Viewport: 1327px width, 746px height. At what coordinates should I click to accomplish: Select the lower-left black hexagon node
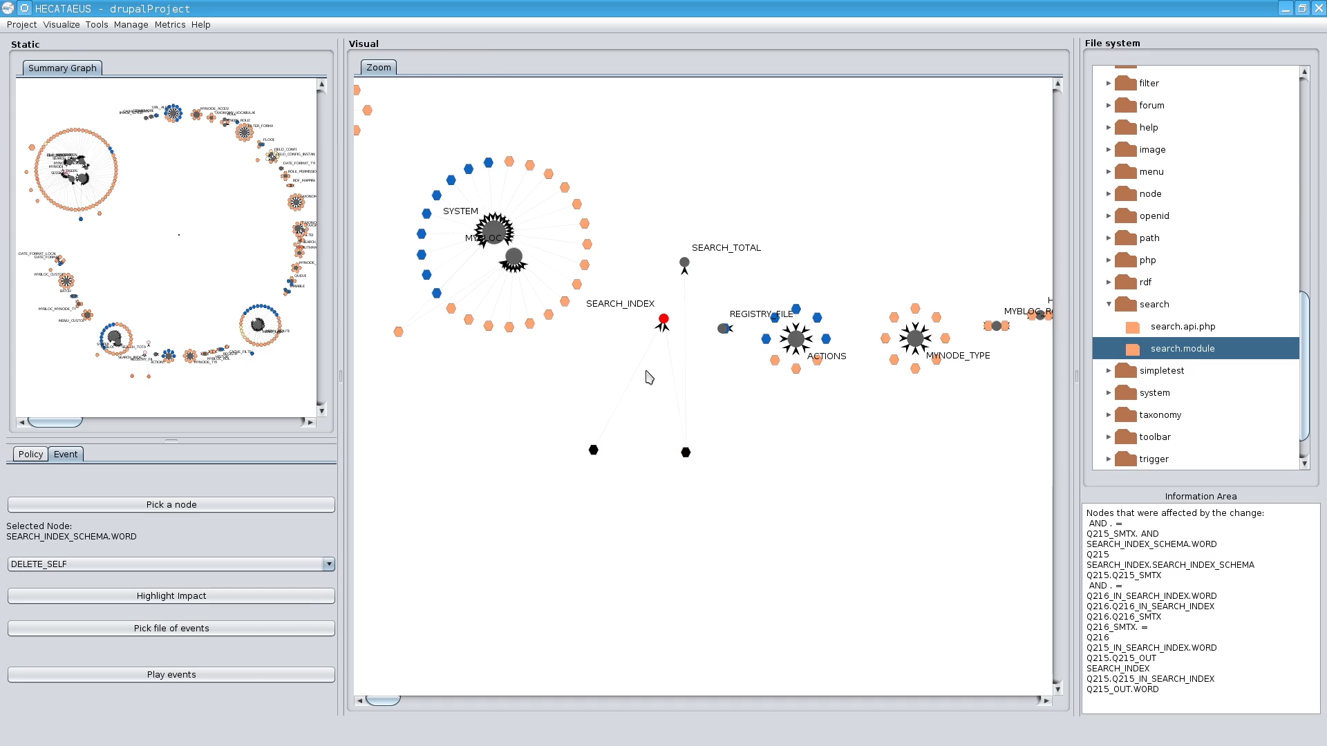click(x=593, y=450)
